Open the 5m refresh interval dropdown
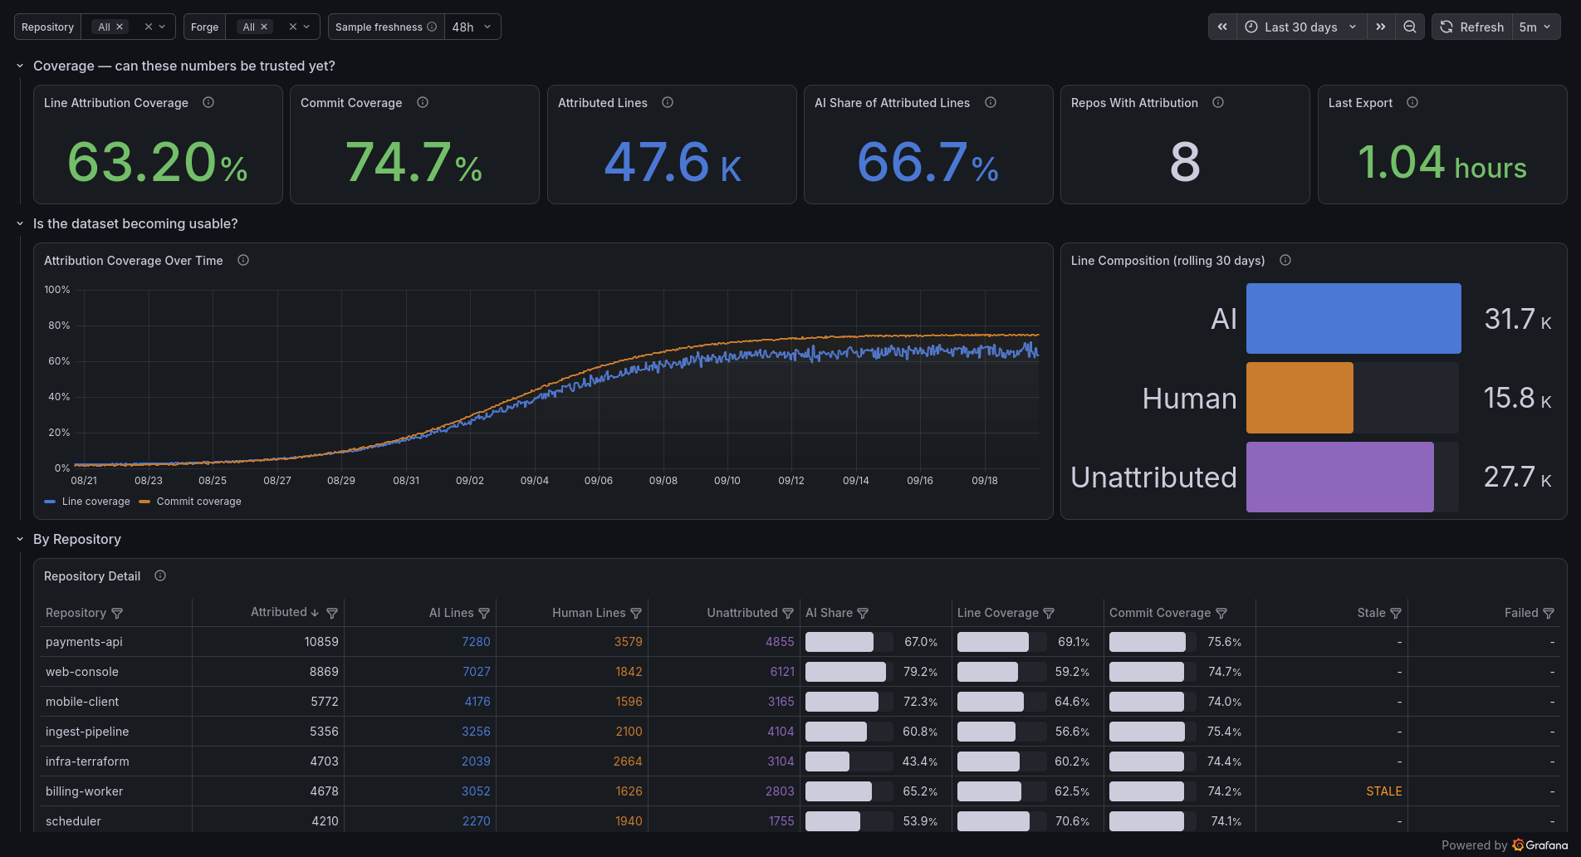Viewport: 1581px width, 857px height. click(x=1535, y=27)
